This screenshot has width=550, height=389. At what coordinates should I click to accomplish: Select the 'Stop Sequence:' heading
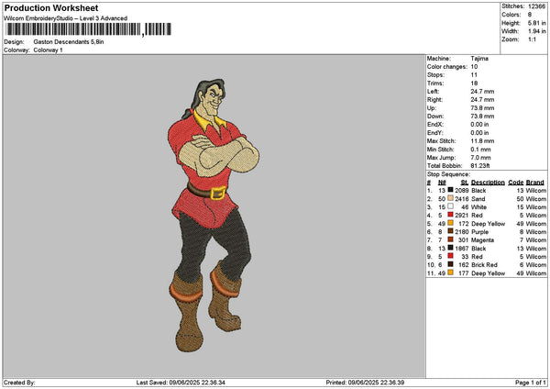click(x=448, y=174)
